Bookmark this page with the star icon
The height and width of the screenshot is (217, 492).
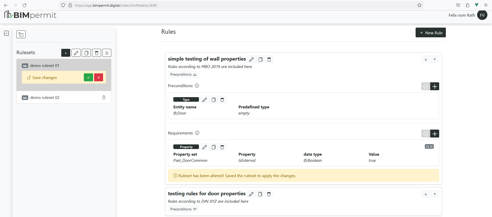(x=419, y=5)
